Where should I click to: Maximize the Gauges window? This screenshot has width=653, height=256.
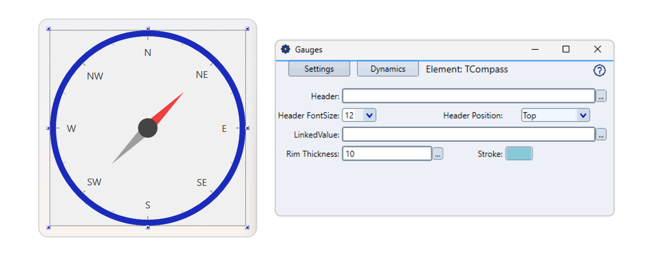(566, 49)
